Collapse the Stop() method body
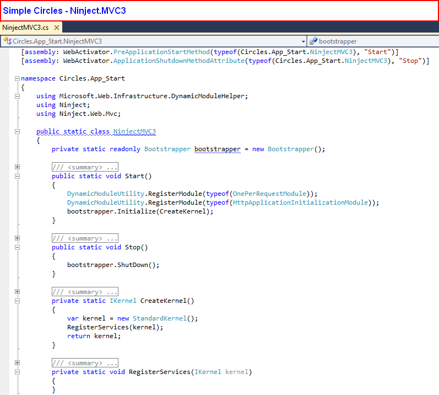The height and width of the screenshot is (395, 439). (x=18, y=247)
